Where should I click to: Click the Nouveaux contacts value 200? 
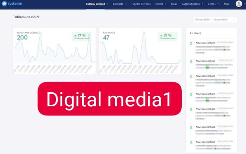22,37
